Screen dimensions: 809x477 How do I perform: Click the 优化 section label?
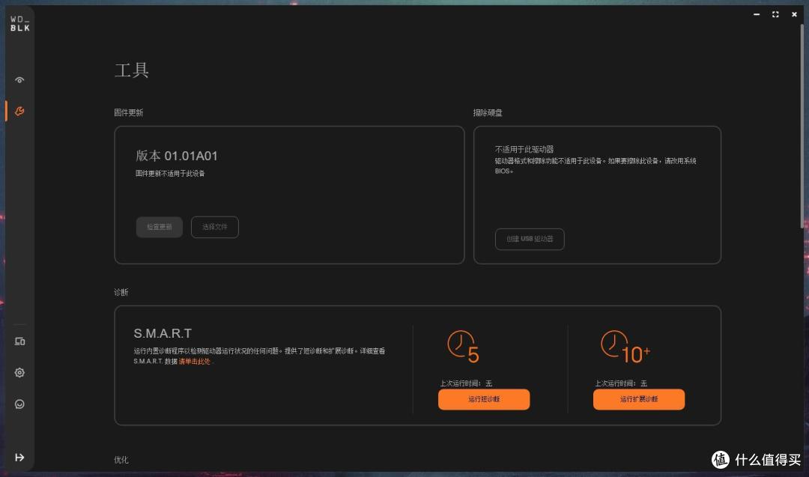(x=121, y=460)
